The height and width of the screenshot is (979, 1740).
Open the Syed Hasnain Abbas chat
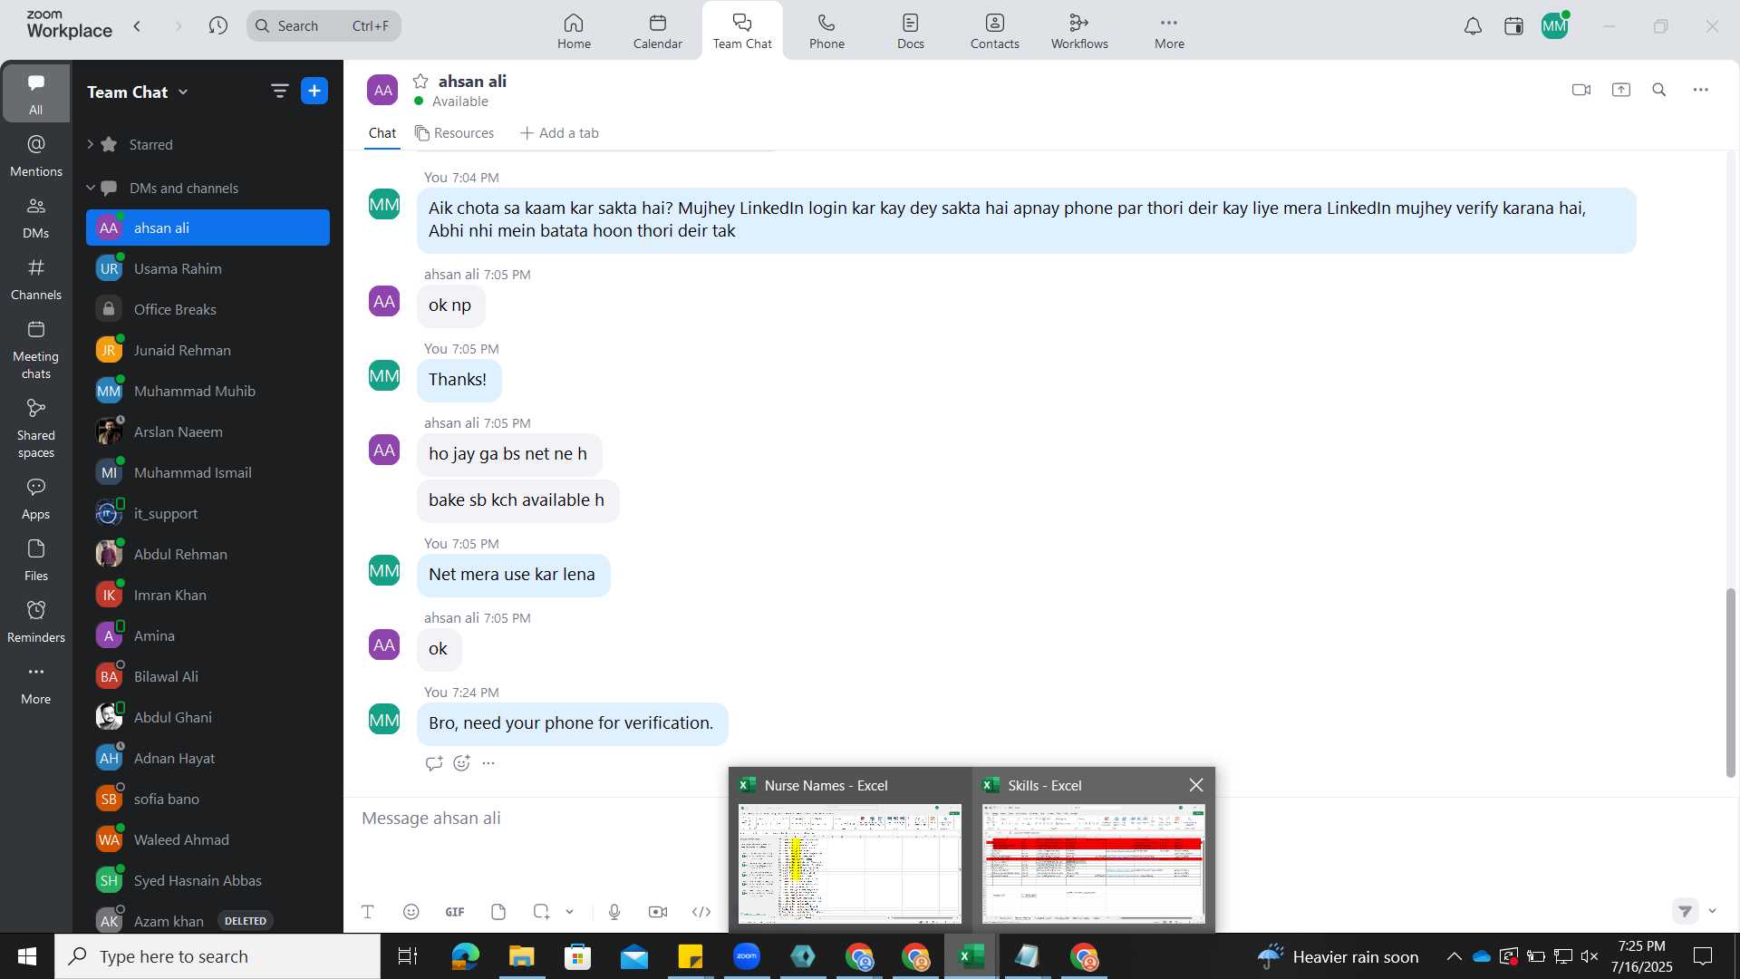(208, 880)
